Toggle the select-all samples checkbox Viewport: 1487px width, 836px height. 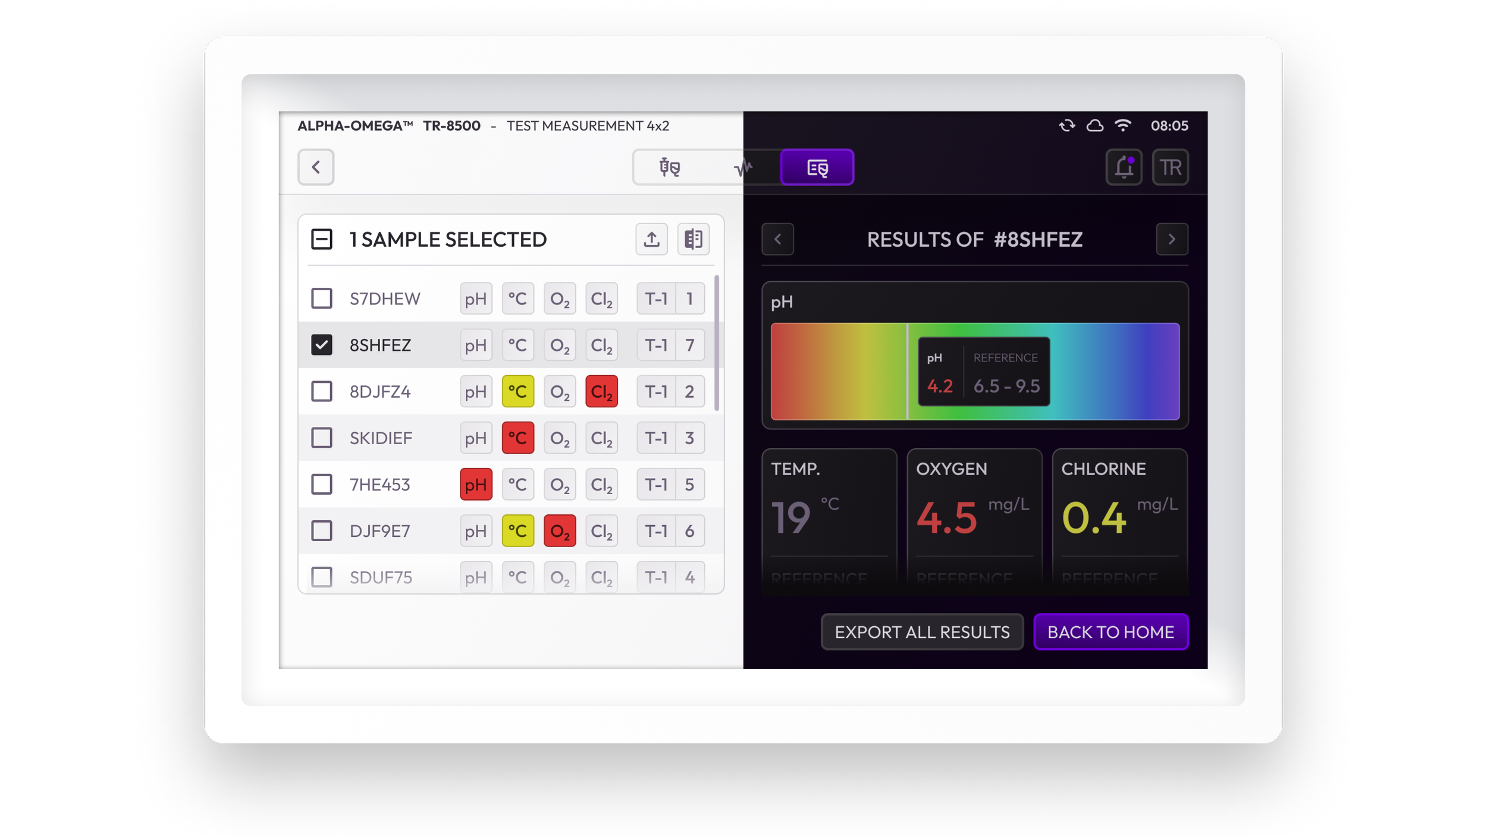(x=322, y=239)
